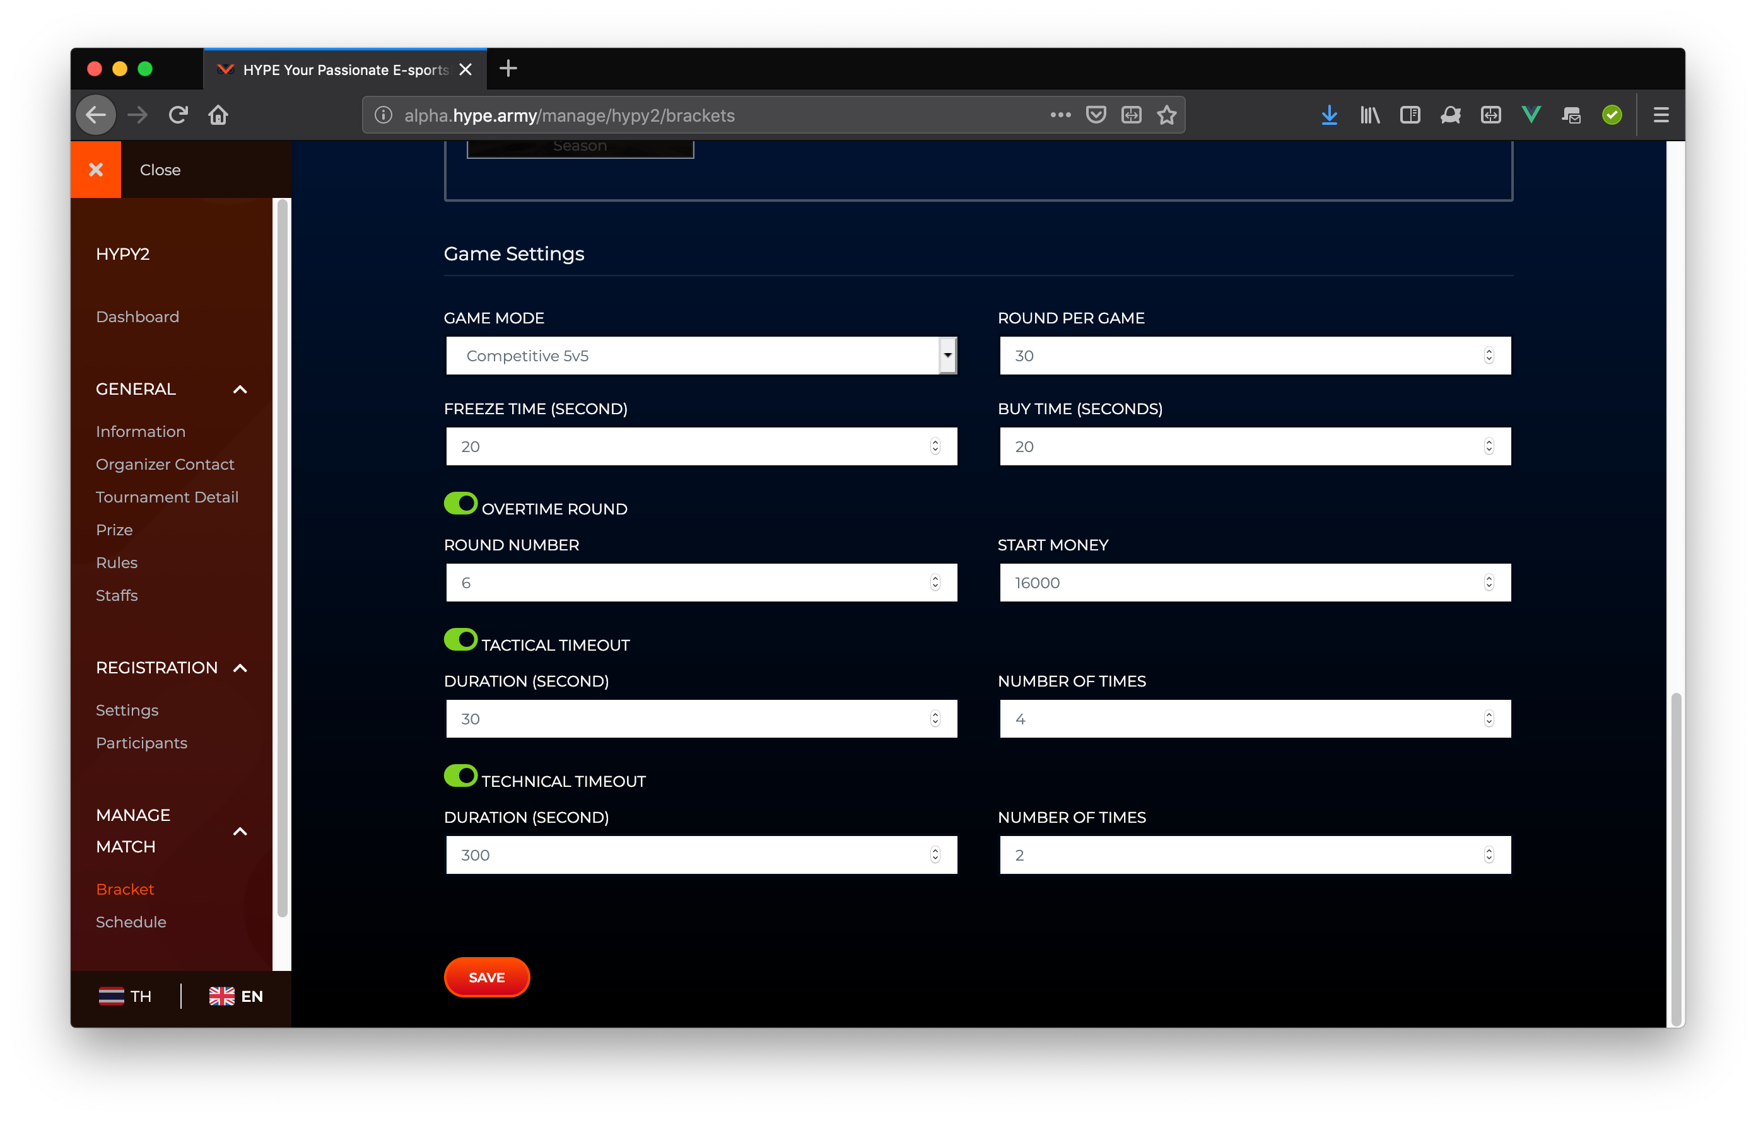Click the red SAVE button
Viewport: 1756px width, 1121px height.
pos(487,977)
